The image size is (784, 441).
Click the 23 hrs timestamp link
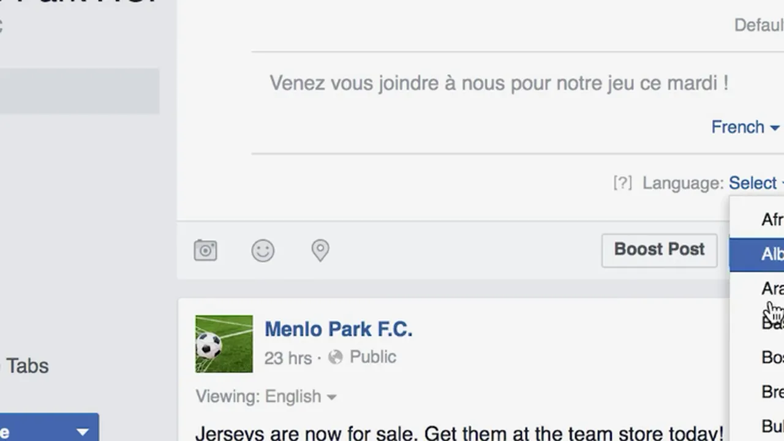coord(288,358)
